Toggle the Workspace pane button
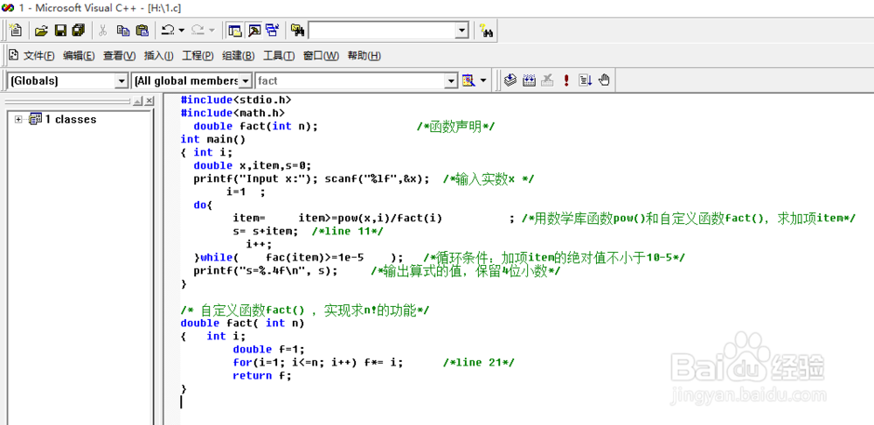874x425 pixels. point(234,31)
